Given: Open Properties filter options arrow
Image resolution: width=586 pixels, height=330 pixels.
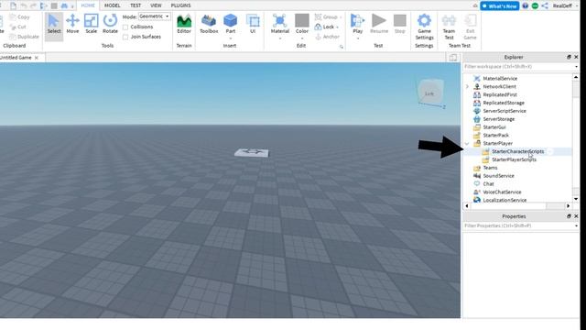Looking at the screenshot, I should pos(576,226).
